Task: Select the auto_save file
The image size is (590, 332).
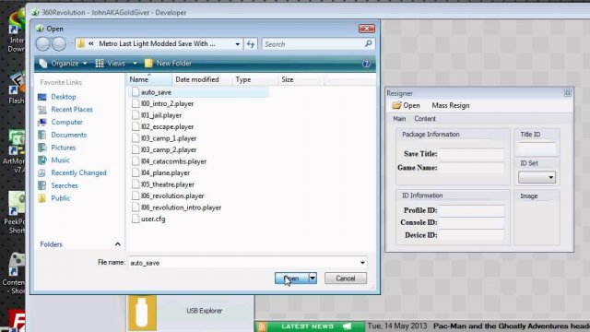Action: [x=156, y=92]
